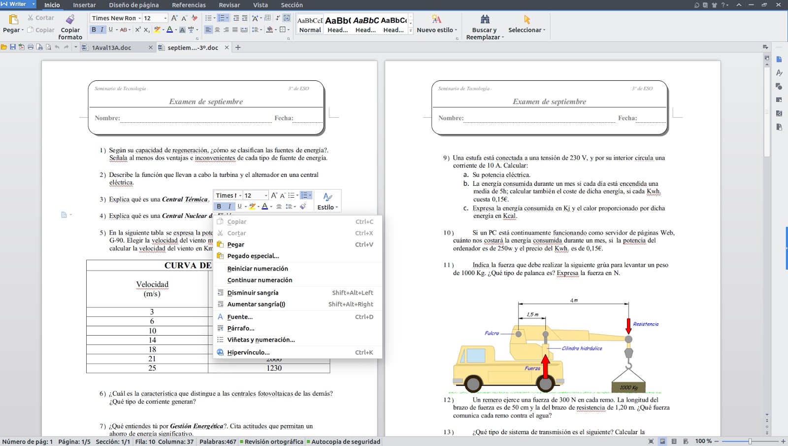Click format painter in the mini toolbar
Screen dimensions: 788x446
(303, 206)
